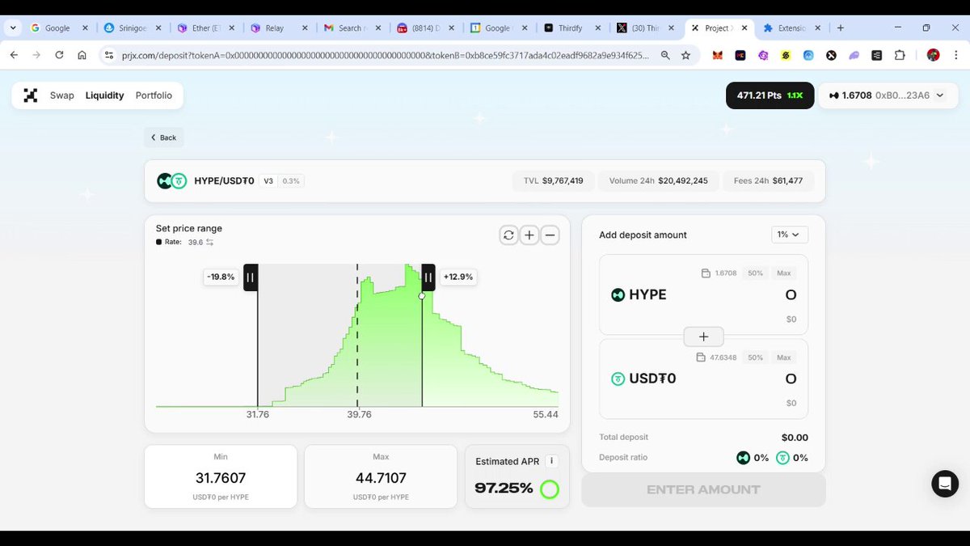Click the USDT0 deposit ratio icon
The image size is (970, 546).
(782, 458)
